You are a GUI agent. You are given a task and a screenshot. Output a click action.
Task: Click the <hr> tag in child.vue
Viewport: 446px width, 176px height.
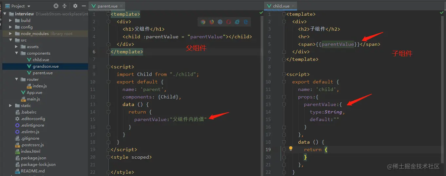click(304, 37)
